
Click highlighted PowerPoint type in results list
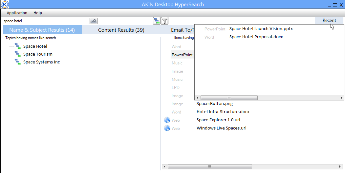[182, 55]
